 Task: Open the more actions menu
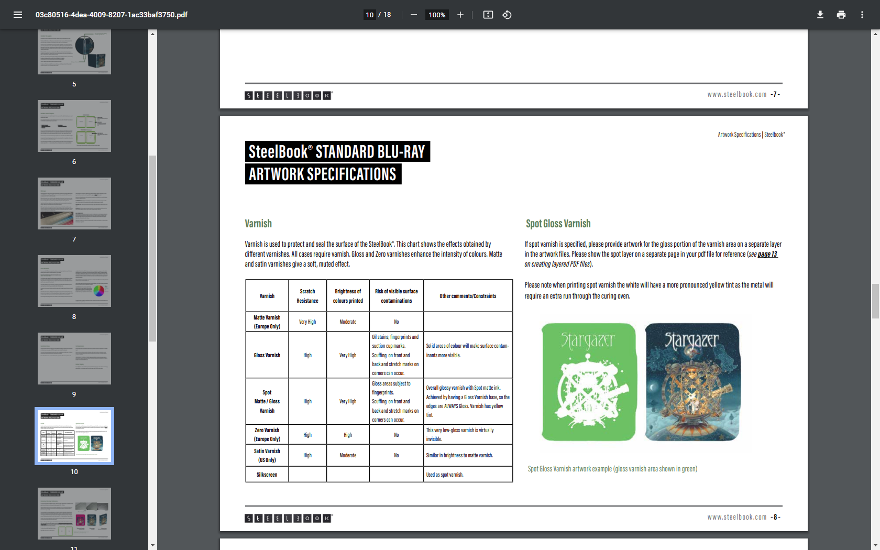pos(862,15)
